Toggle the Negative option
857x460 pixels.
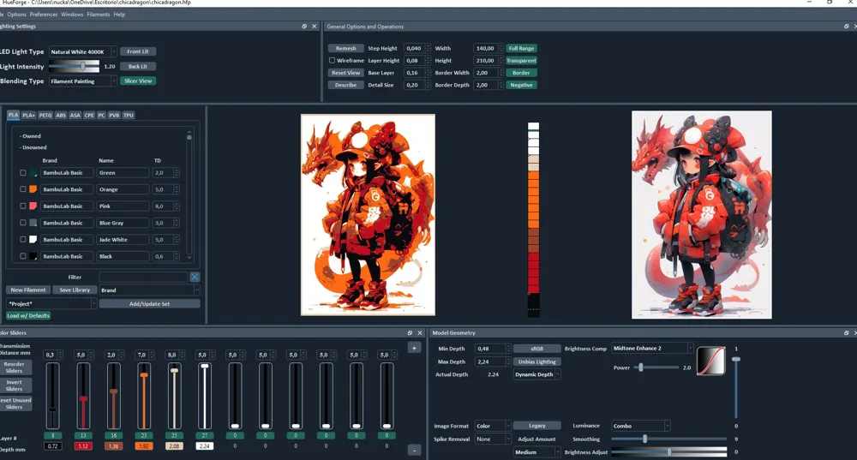tap(521, 85)
